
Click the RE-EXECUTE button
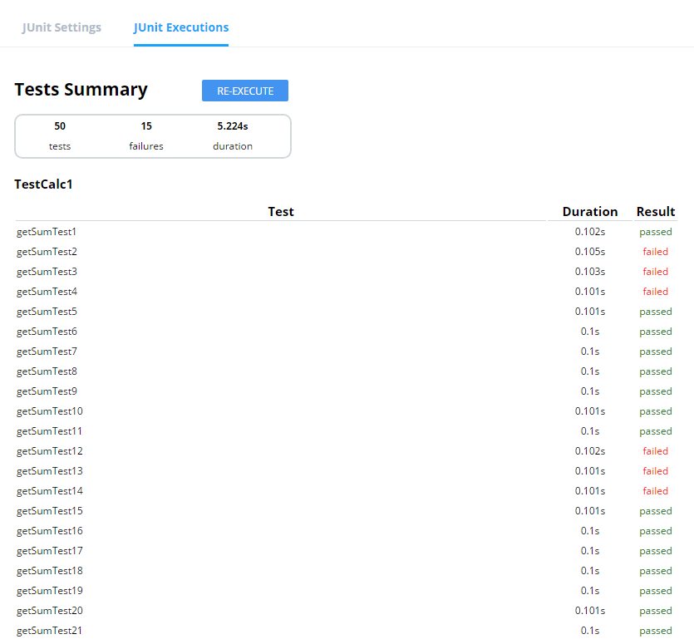click(244, 90)
